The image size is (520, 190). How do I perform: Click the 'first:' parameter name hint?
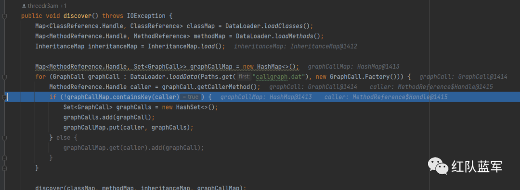pos(244,77)
